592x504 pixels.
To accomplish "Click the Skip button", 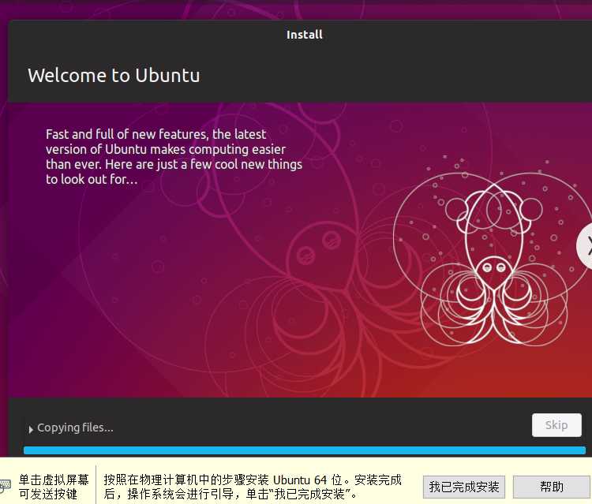I will tap(556, 425).
